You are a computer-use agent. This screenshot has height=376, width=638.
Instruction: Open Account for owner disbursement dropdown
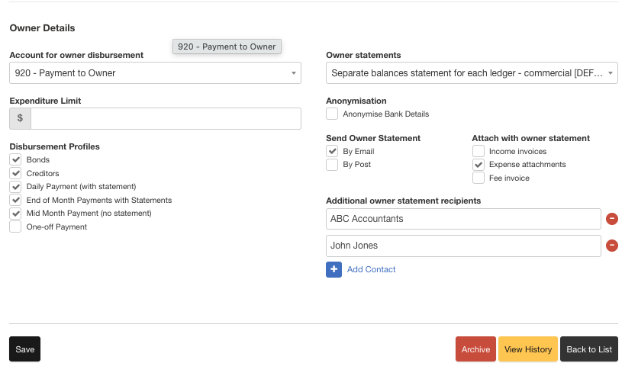coord(156,73)
